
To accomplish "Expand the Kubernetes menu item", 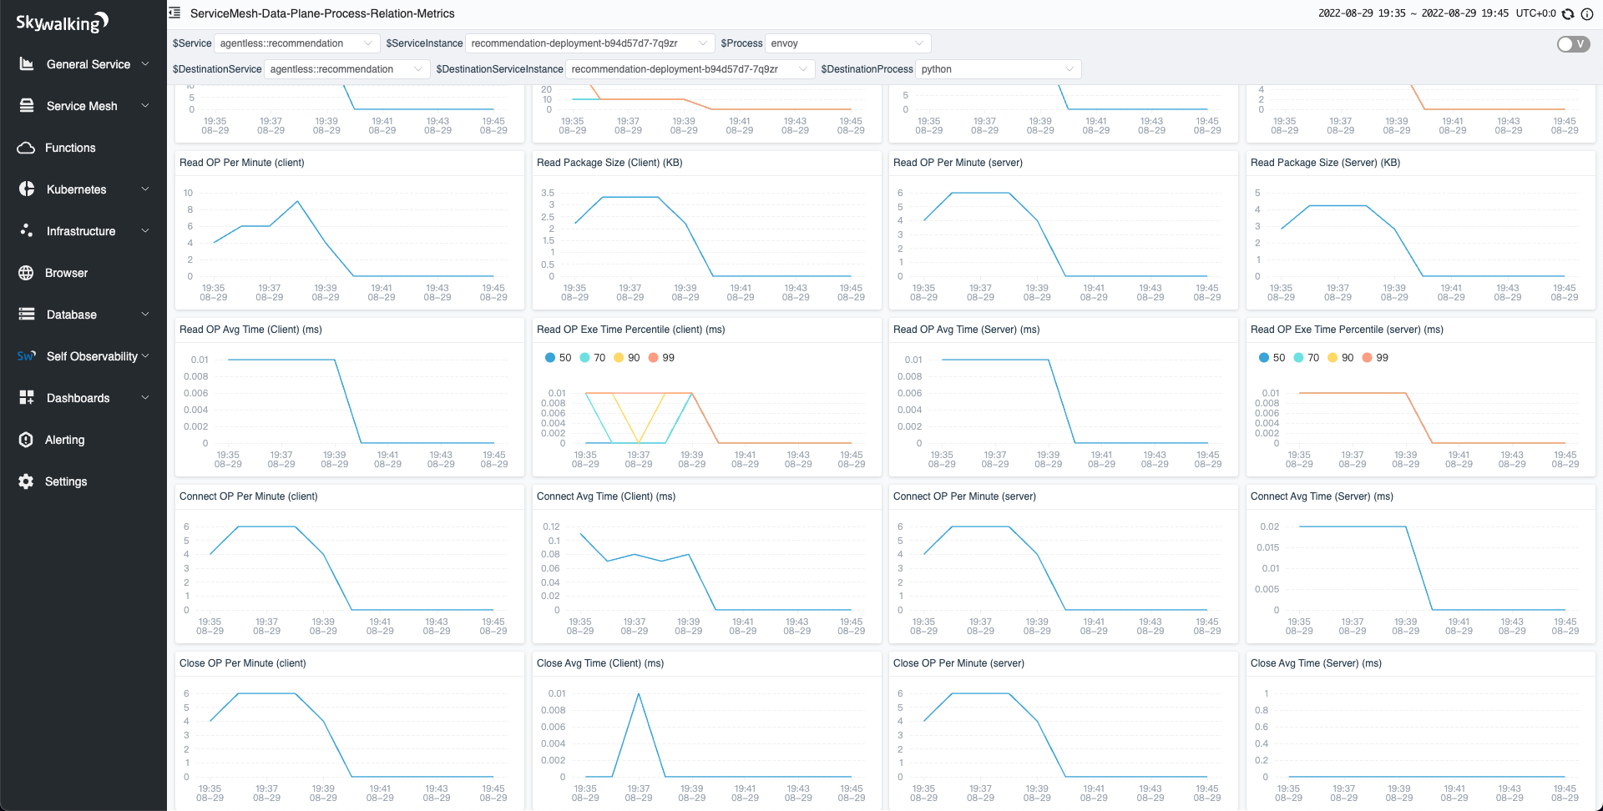I will pyautogui.click(x=83, y=189).
